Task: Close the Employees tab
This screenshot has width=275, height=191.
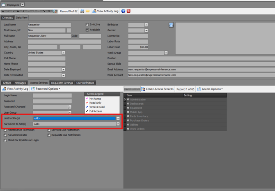Action: pyautogui.click(x=23, y=5)
